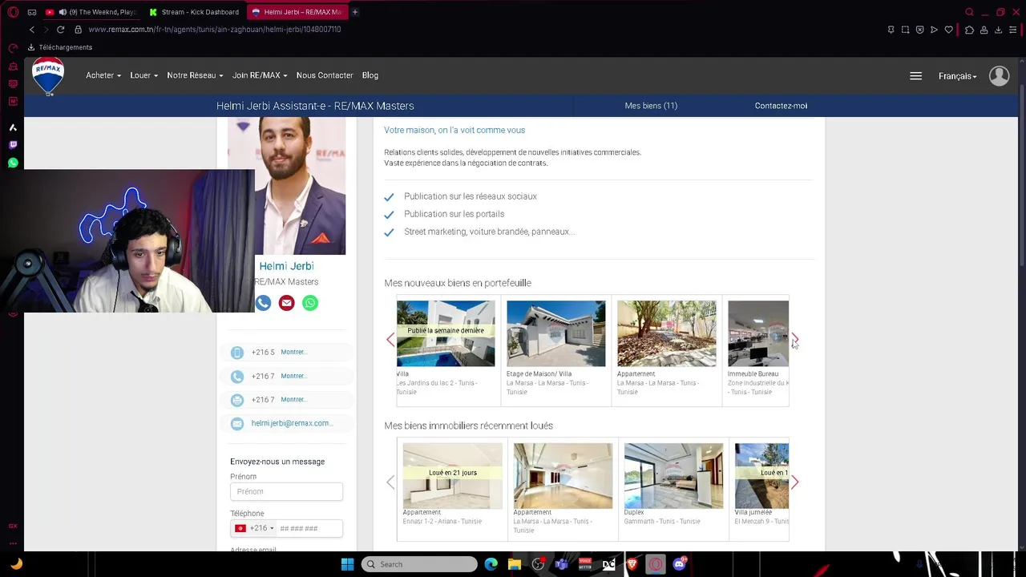Switch to Stream - Kick Dashboard tab
The height and width of the screenshot is (577, 1026).
pos(195,12)
